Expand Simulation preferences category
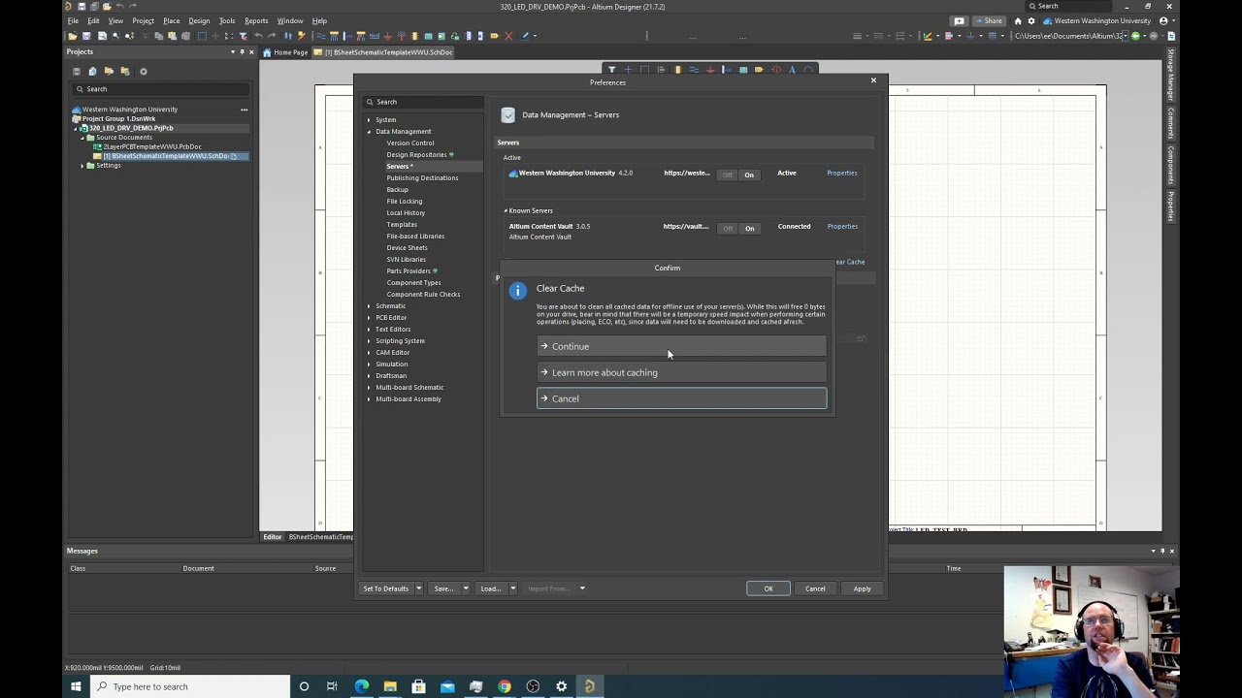Viewport: 1242px width, 698px height. [x=369, y=365]
